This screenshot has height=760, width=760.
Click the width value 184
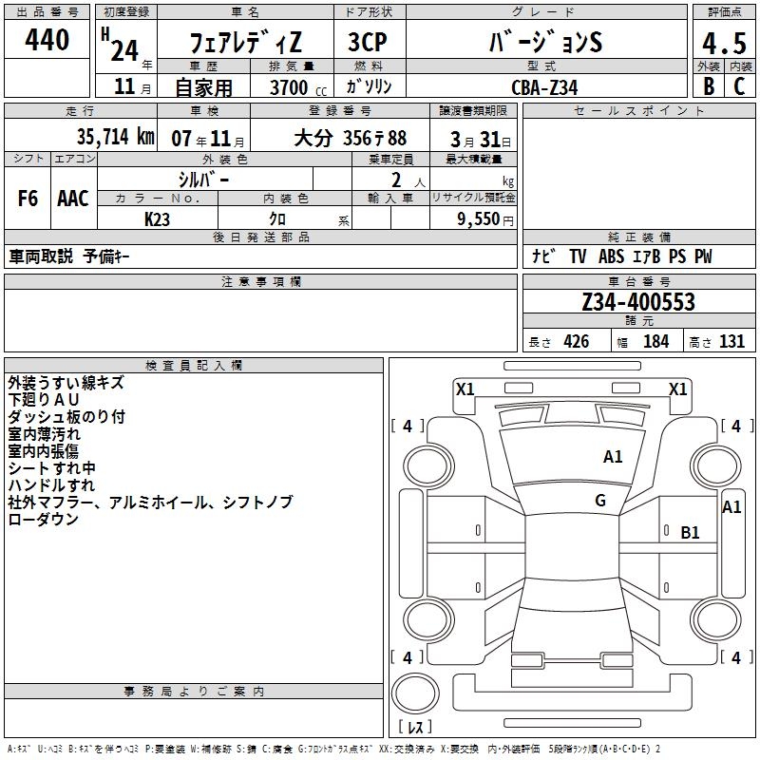click(656, 342)
